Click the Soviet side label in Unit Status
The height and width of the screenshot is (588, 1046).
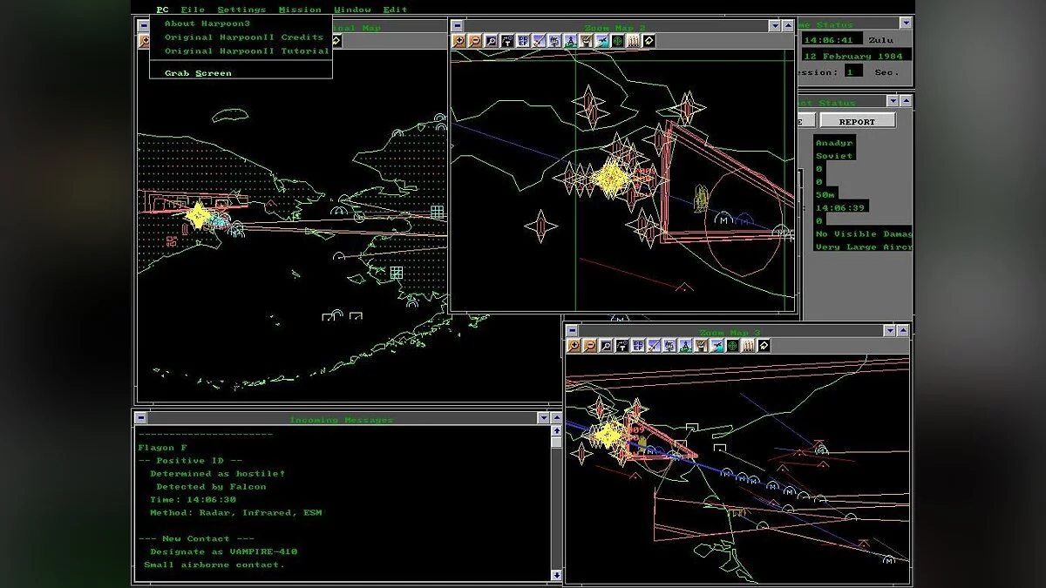coord(834,156)
